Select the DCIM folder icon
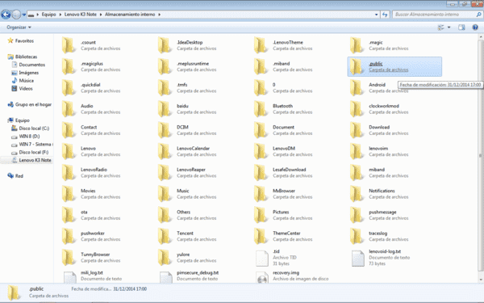This screenshot has height=303, width=484. click(165, 130)
